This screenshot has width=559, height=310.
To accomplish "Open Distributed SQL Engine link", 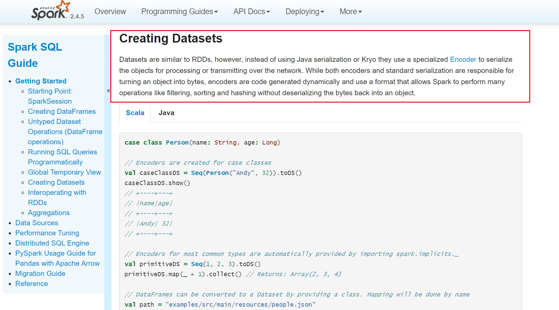I will (x=52, y=243).
